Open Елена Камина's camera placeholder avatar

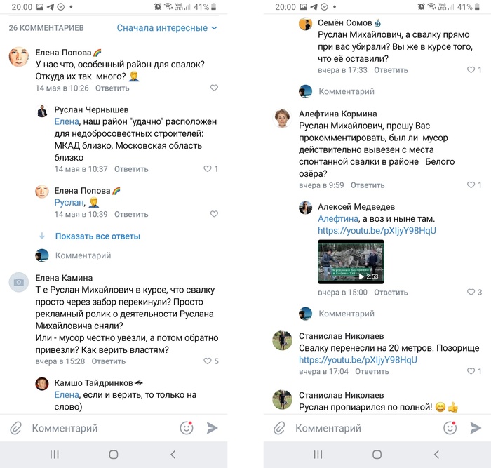coord(19,282)
